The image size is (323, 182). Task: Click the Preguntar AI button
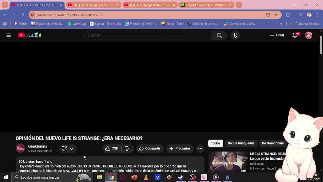[180, 148]
